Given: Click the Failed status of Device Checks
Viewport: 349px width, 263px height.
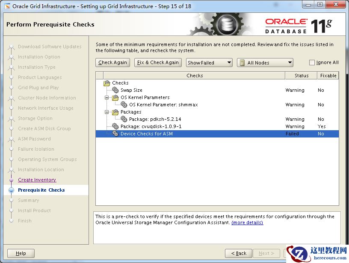Looking at the screenshot, I should coord(292,134).
